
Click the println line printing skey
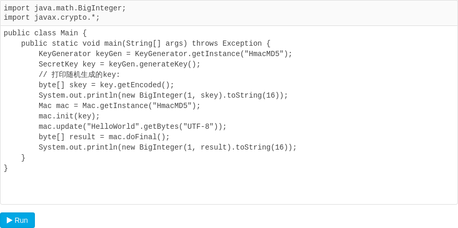pos(163,96)
